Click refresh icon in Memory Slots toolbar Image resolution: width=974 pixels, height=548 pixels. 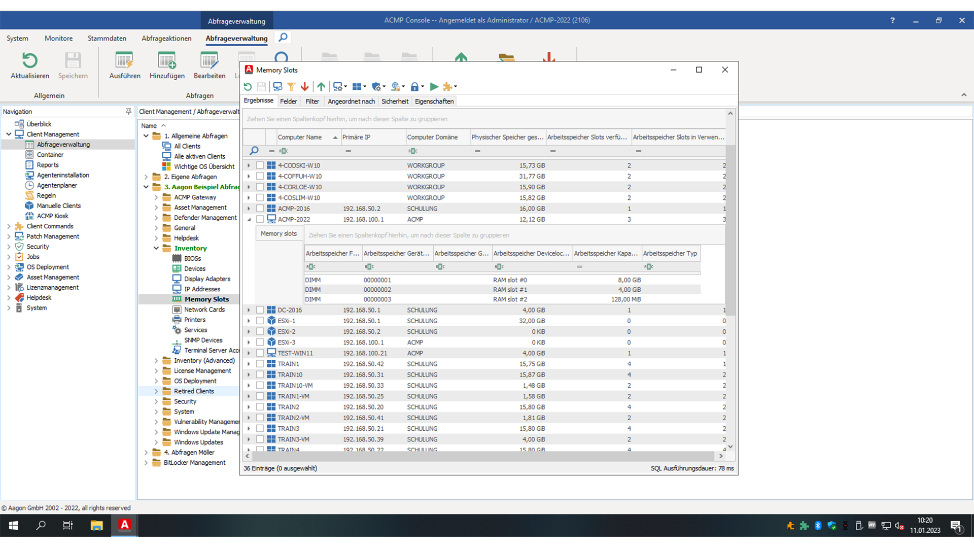248,87
